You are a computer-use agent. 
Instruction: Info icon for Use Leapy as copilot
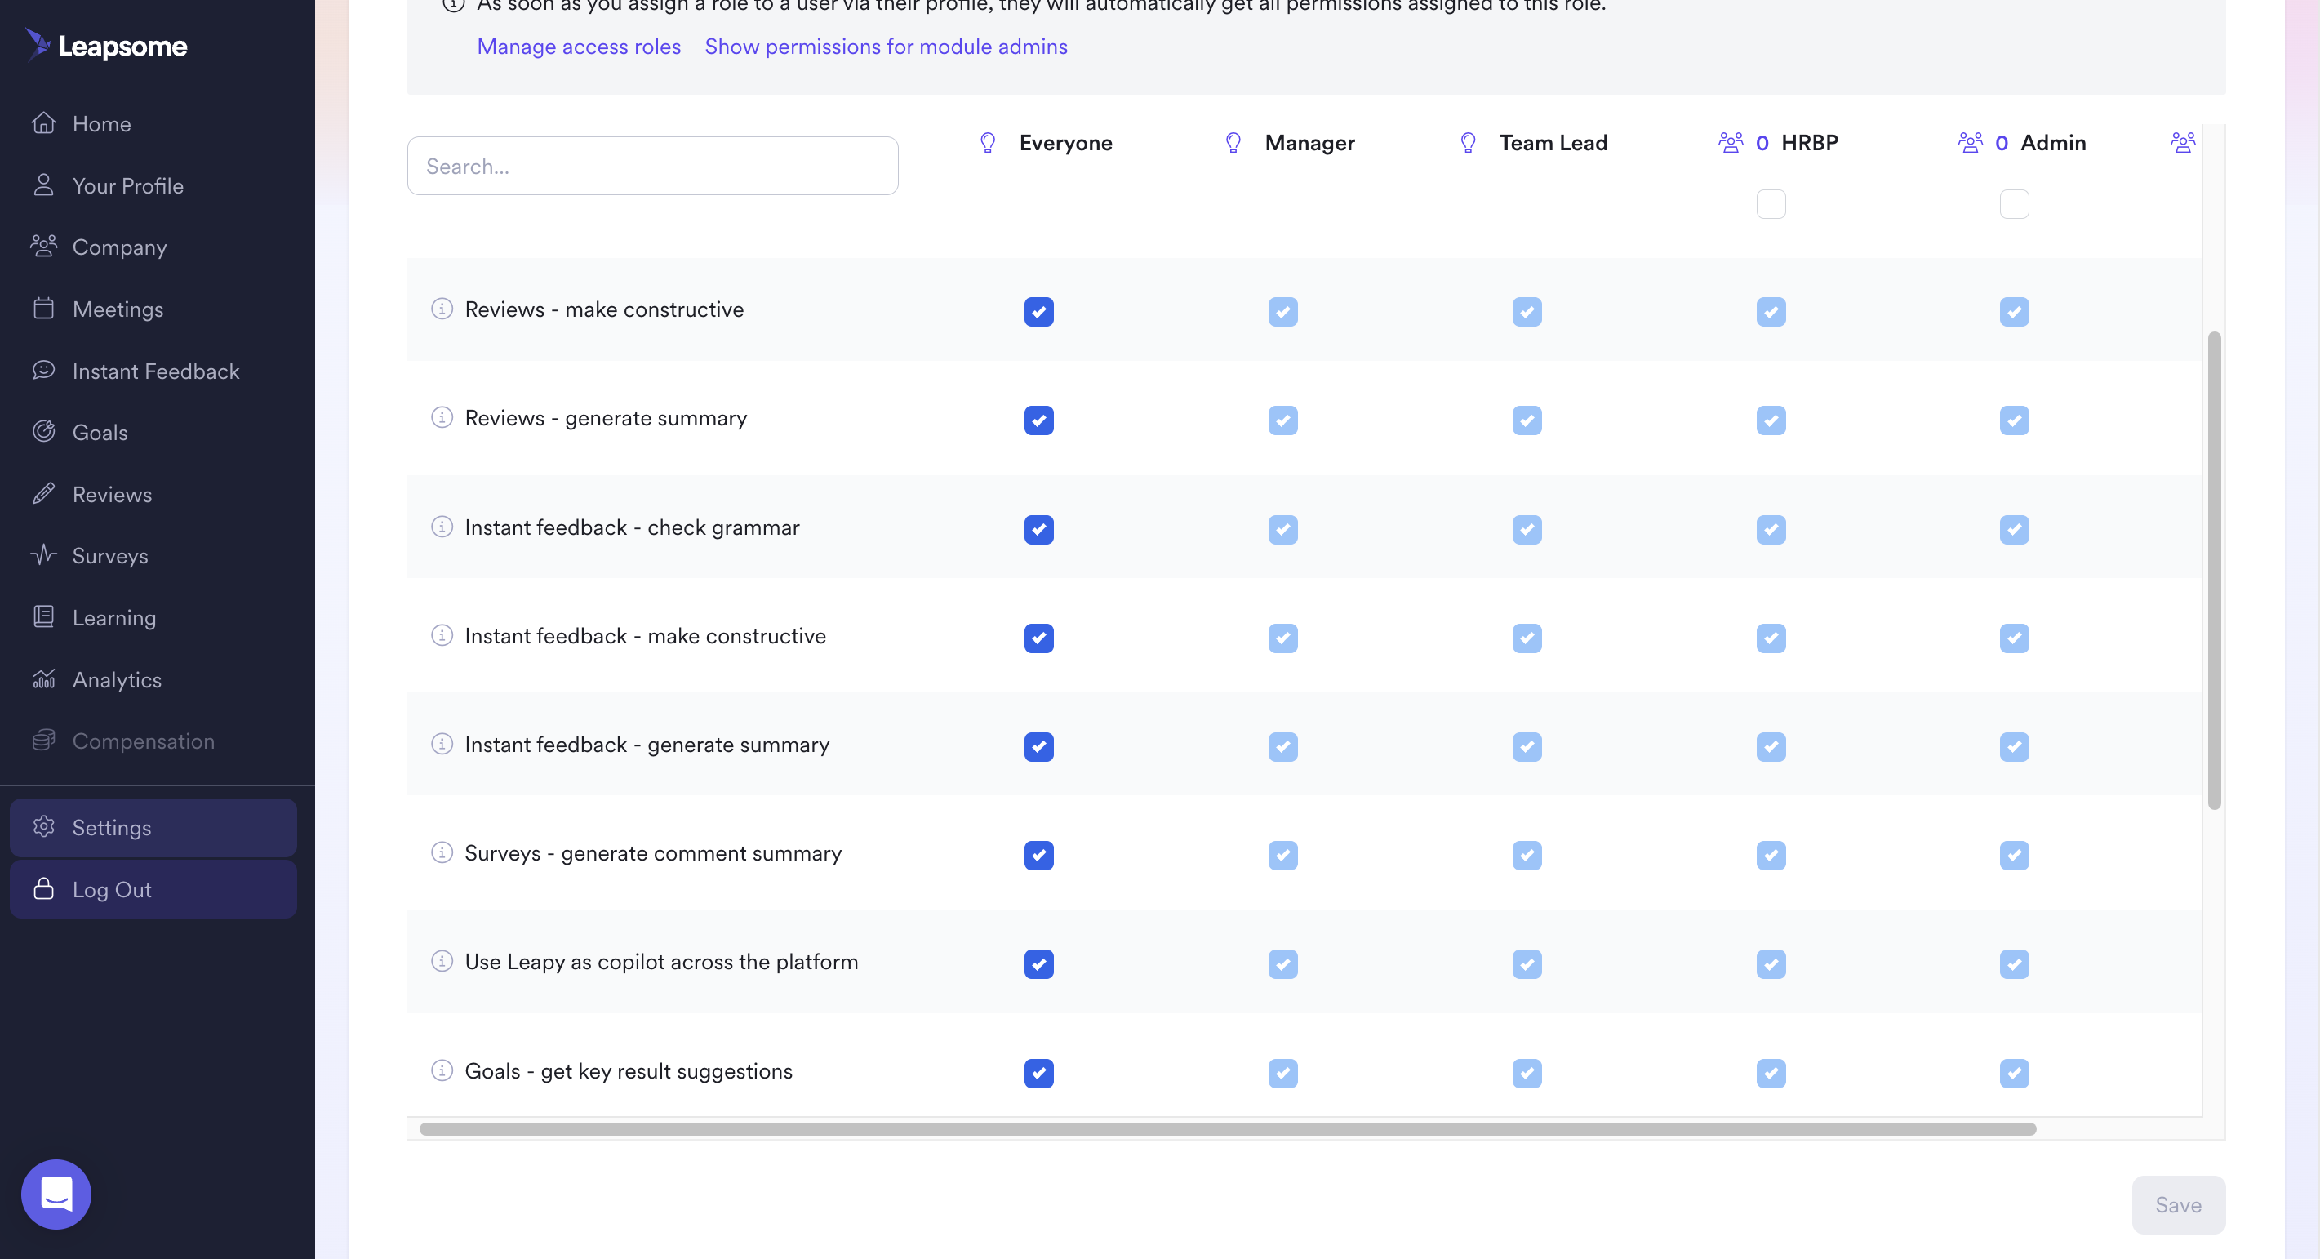(x=442, y=962)
